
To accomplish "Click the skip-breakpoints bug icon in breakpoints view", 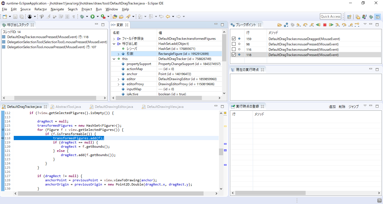I will coord(292,25).
